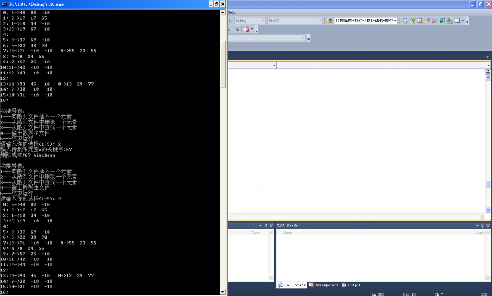Viewport: 492px width, 296px height.
Task: Click the console system icon in 19.exe title bar
Action: point(3,4)
